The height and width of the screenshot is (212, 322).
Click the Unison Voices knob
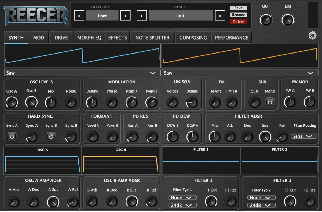172,102
